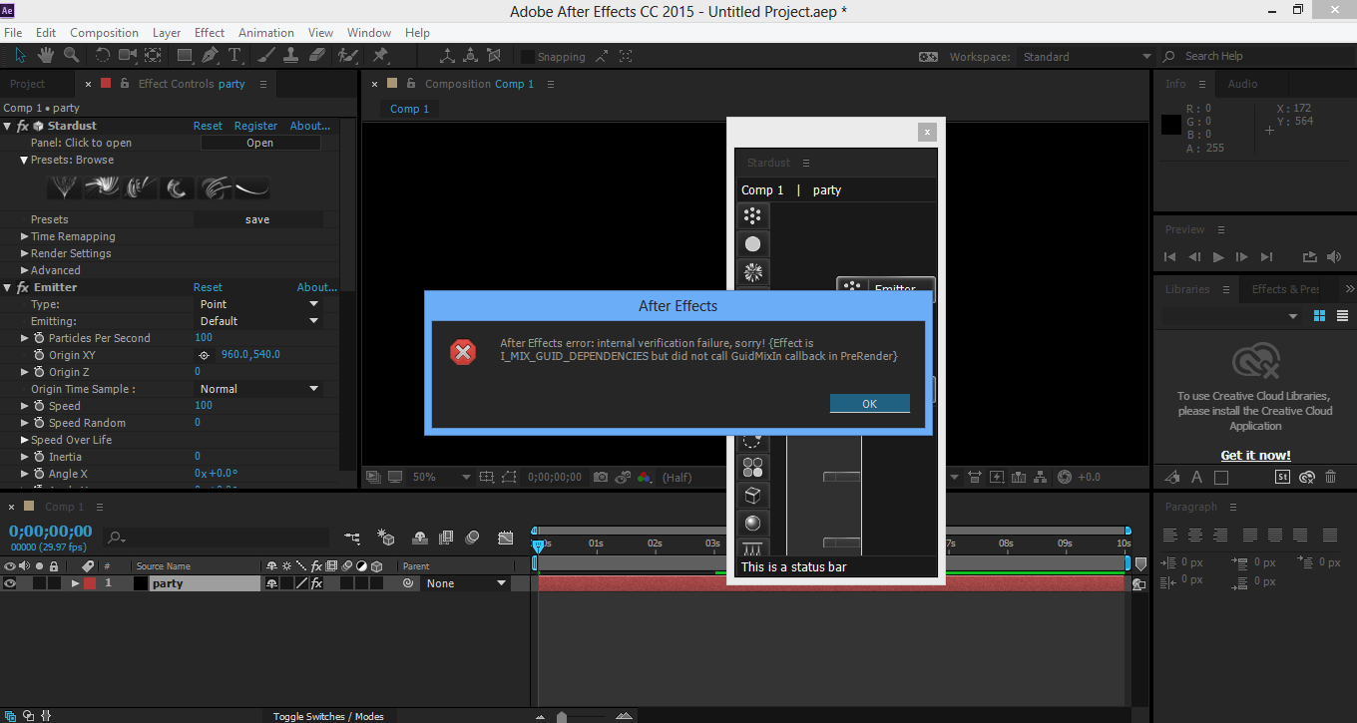
Task: Click the red label color of party layer
Action: click(x=90, y=583)
